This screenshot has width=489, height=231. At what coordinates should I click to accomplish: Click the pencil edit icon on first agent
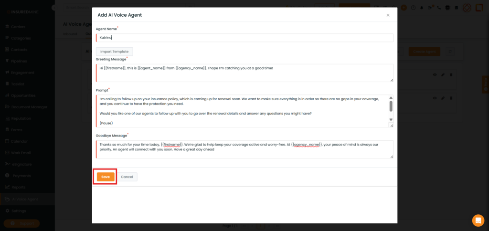(x=443, y=74)
